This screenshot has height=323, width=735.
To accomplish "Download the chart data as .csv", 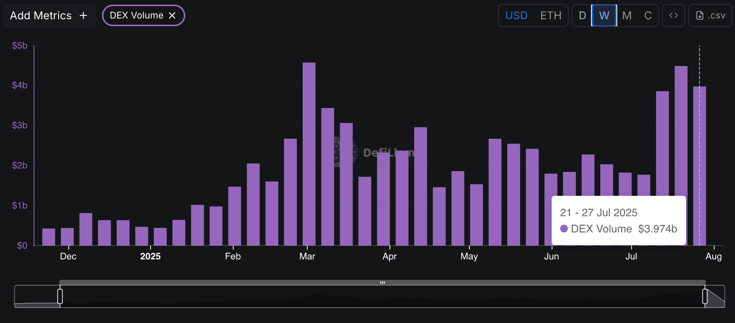I will coord(710,15).
